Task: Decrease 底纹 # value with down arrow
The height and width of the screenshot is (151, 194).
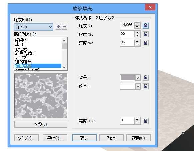Action: coord(137,27)
